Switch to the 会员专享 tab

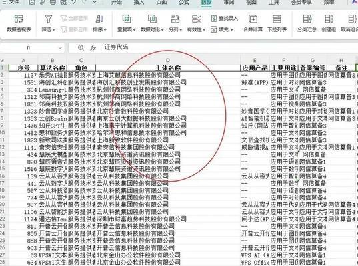pyautogui.click(x=301, y=2)
